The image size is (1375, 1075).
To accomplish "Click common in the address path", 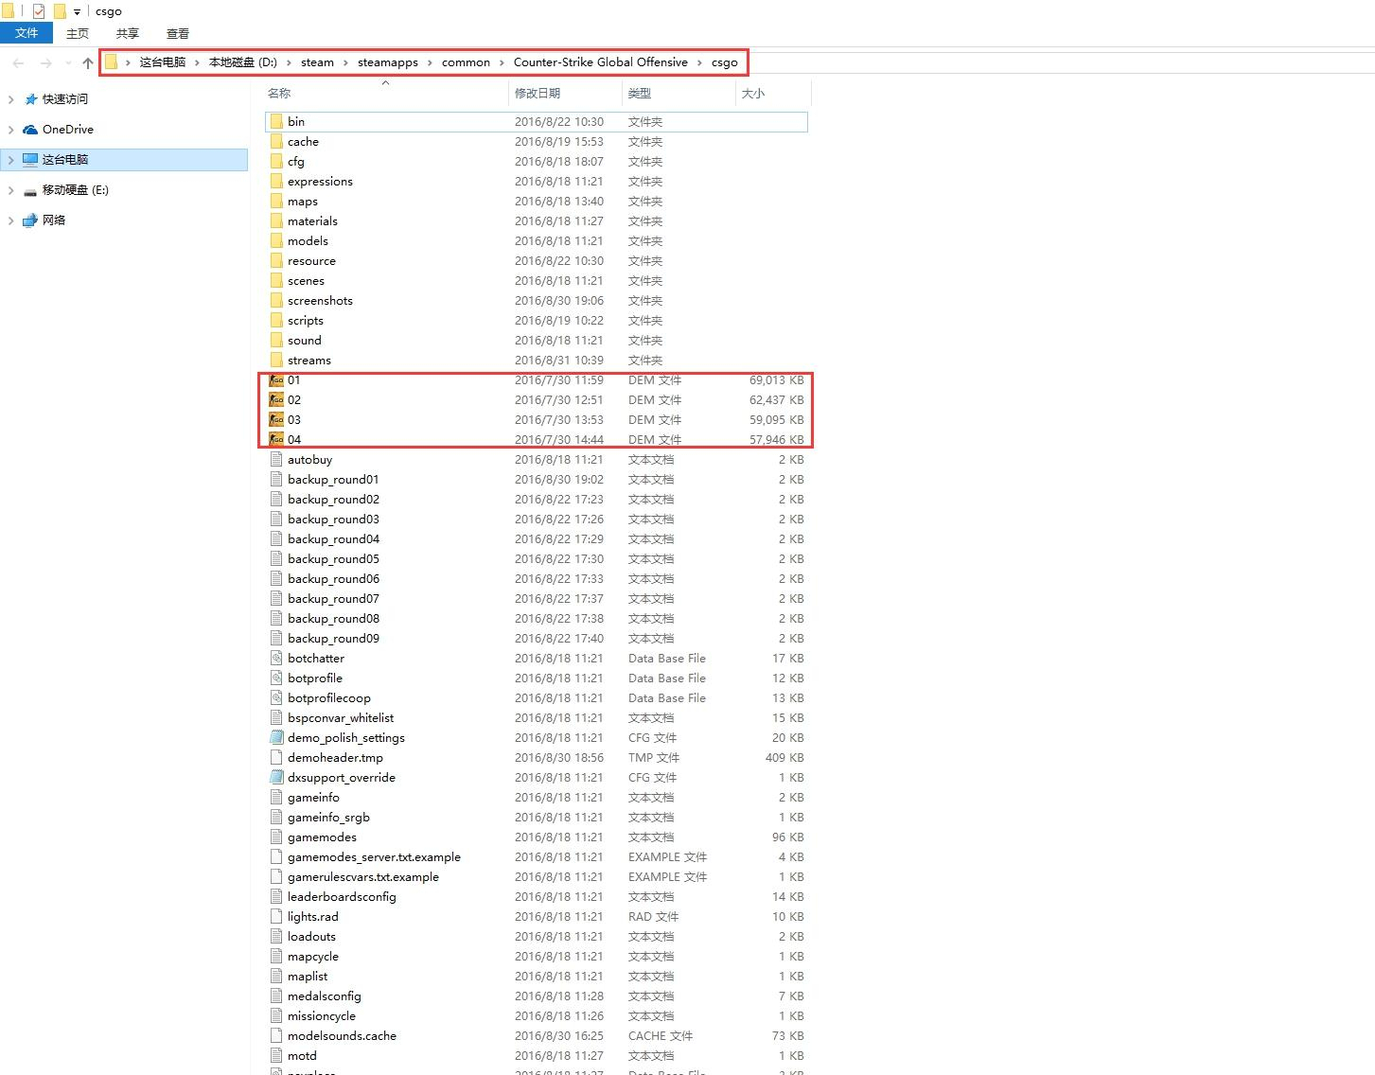I will tap(466, 62).
